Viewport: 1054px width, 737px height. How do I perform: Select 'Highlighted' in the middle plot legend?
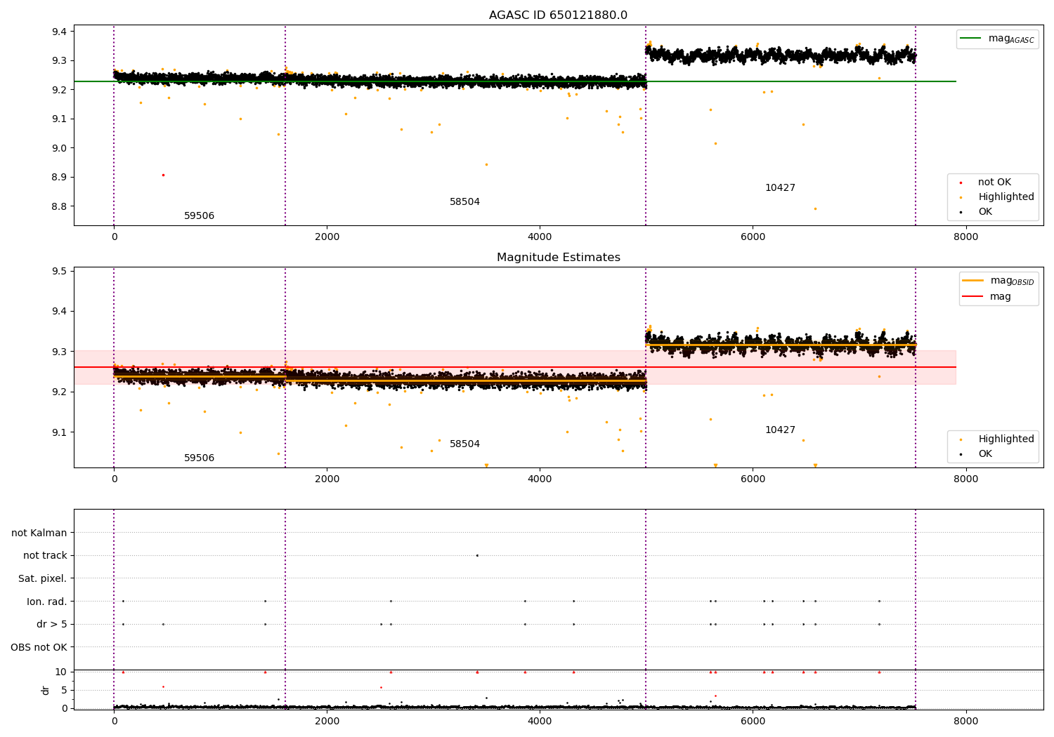tap(1006, 439)
